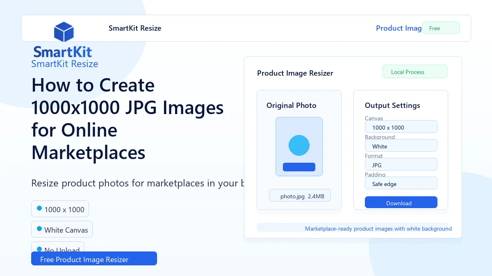Image resolution: width=492 pixels, height=276 pixels.
Task: Open the Background White field
Action: coord(401,146)
